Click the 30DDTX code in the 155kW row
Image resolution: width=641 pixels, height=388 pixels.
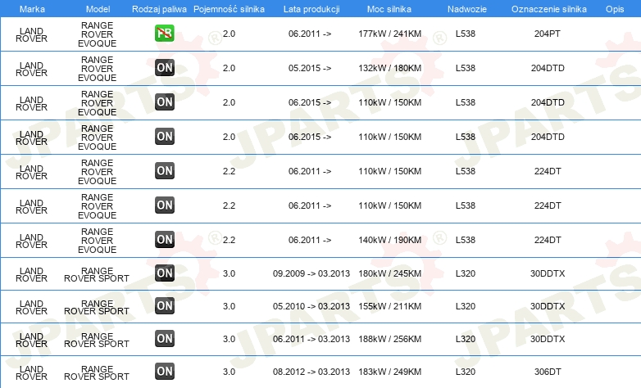548,306
